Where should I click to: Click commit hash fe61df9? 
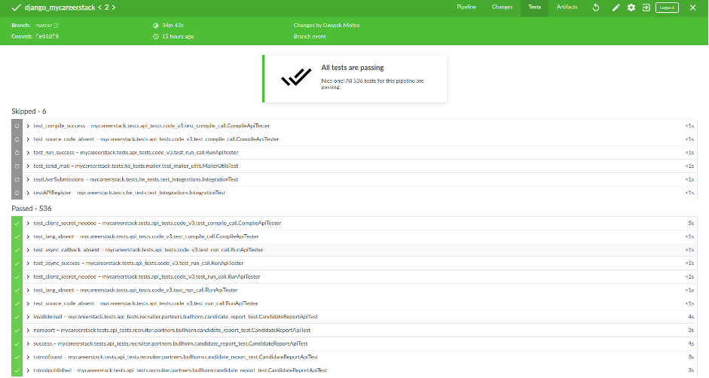(47, 37)
